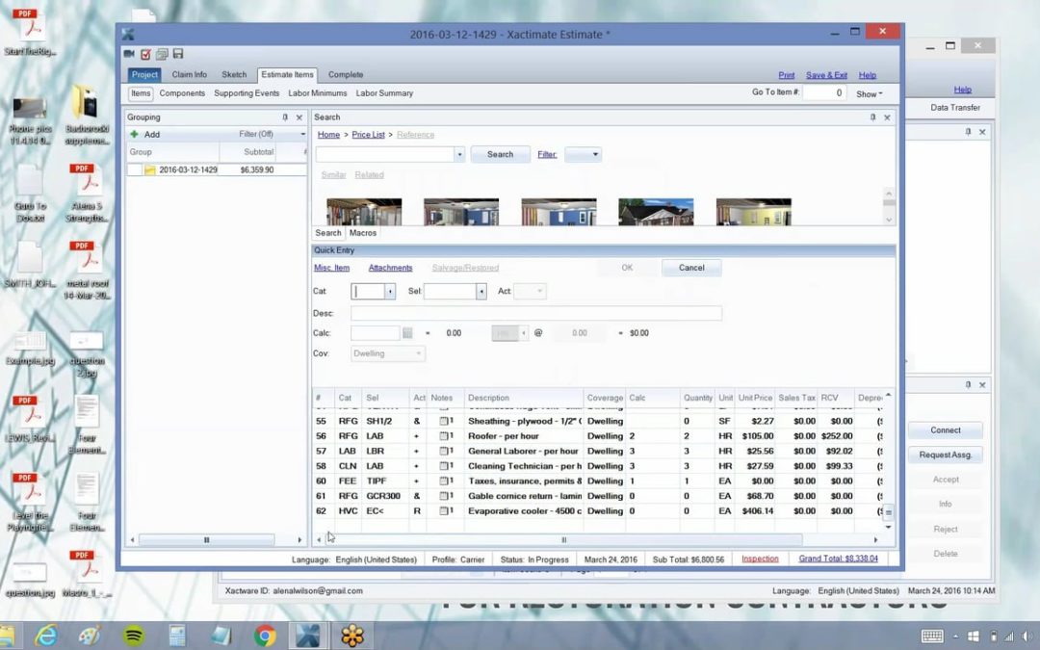1040x650 pixels.
Task: Select the house exterior thumbnail image
Action: (656, 212)
